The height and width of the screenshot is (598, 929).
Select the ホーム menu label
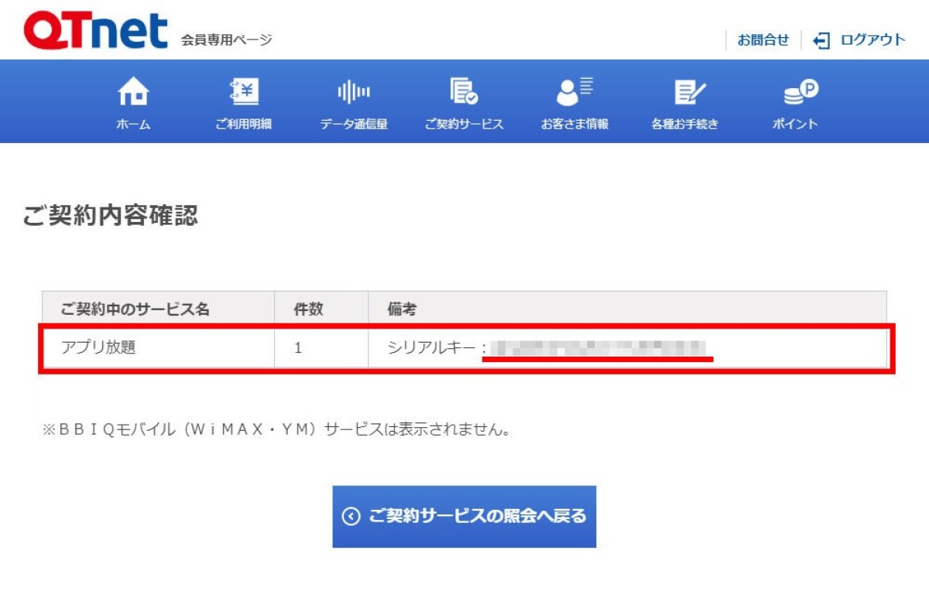click(133, 124)
